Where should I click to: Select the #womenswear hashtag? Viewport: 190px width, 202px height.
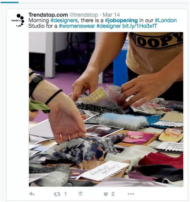click(77, 26)
